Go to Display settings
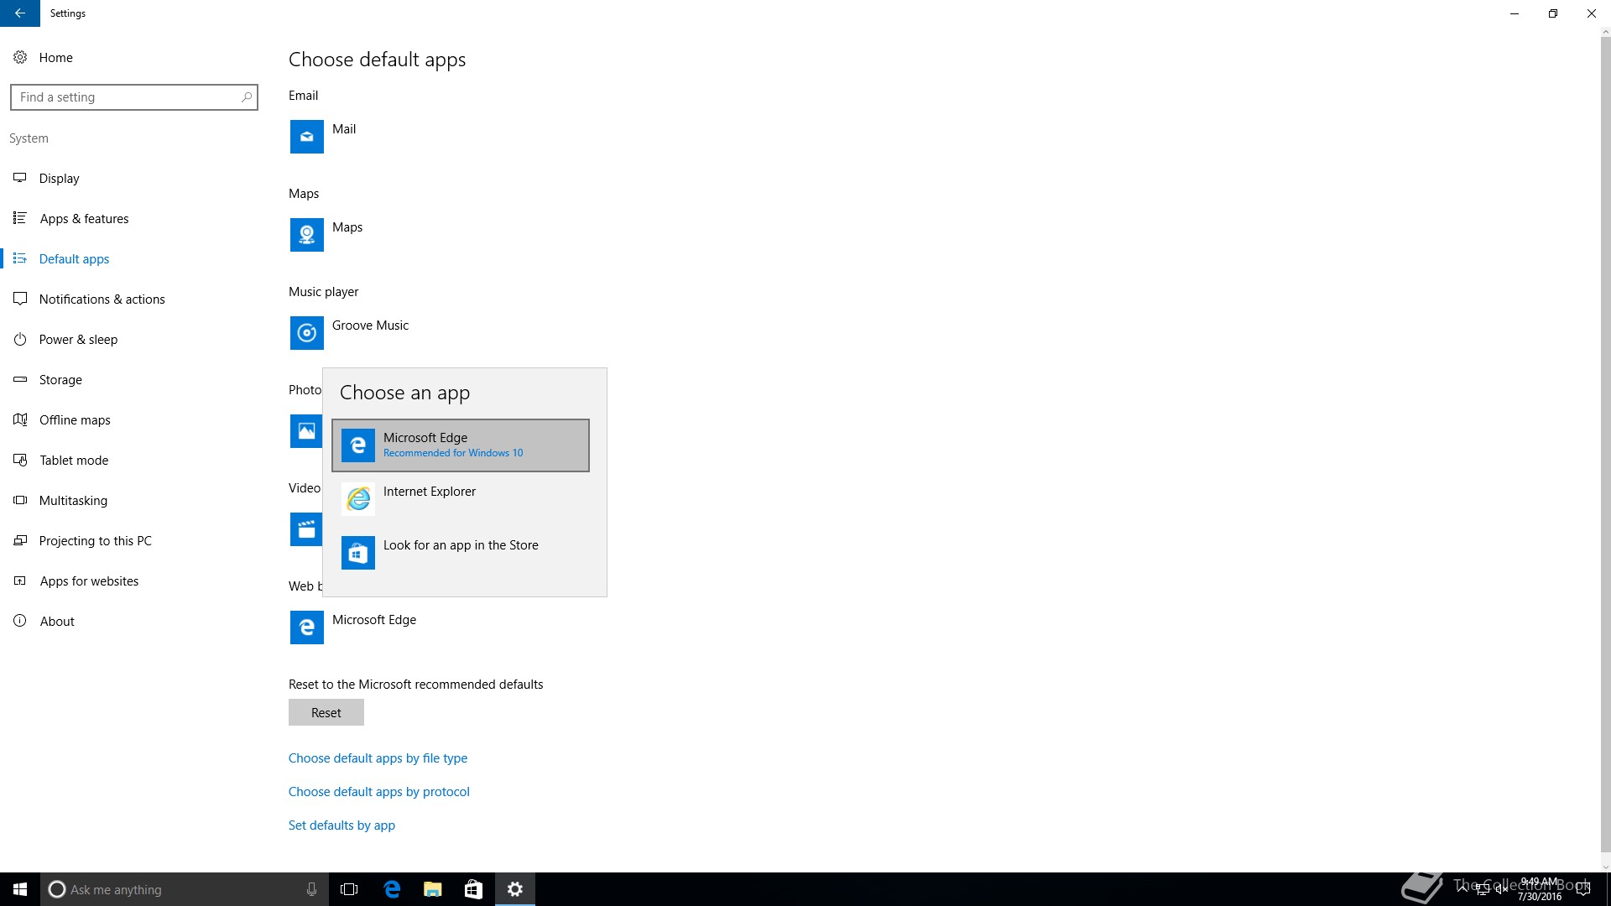 (60, 178)
